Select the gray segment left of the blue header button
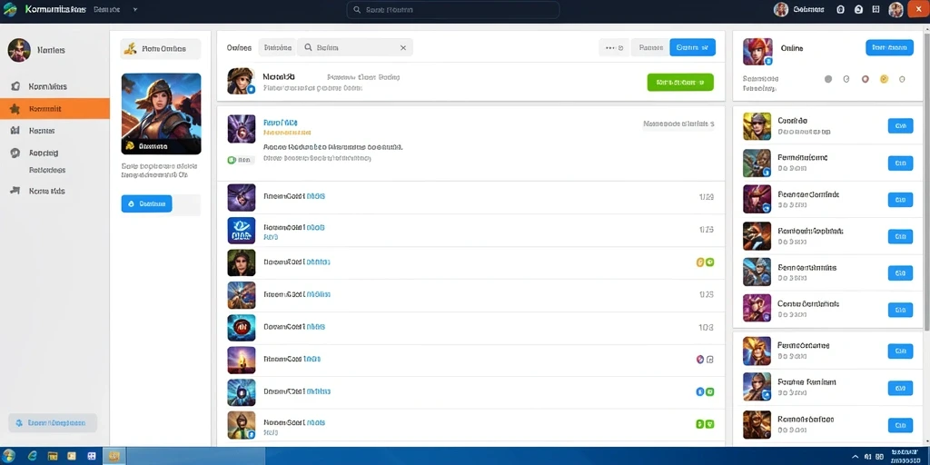Viewport: 930px width, 465px height. pos(650,48)
